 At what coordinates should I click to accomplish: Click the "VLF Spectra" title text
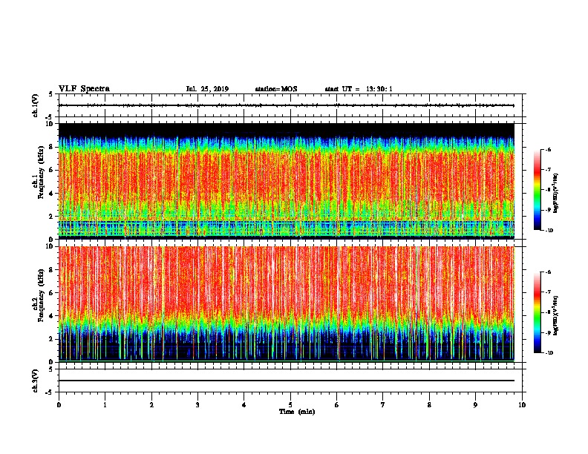point(84,89)
